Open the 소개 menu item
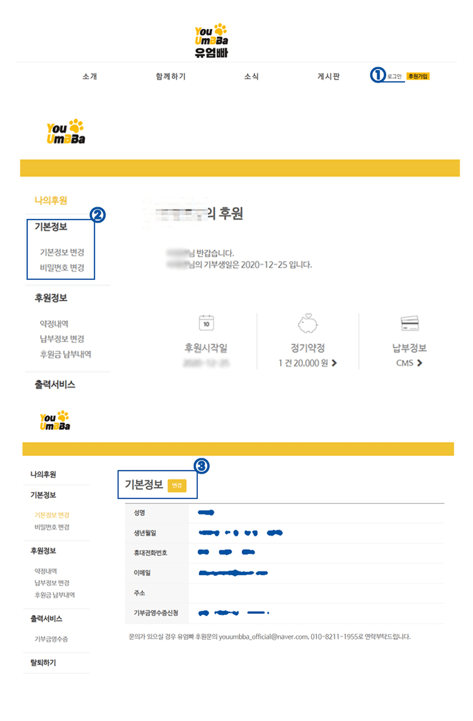 (x=90, y=76)
